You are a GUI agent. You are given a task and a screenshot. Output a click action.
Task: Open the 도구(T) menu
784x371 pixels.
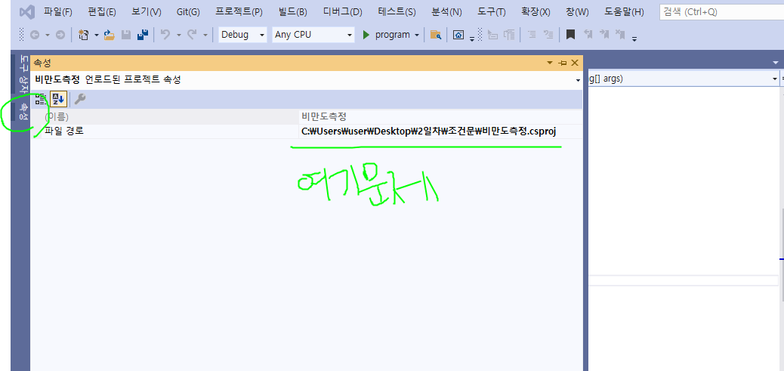pos(492,12)
